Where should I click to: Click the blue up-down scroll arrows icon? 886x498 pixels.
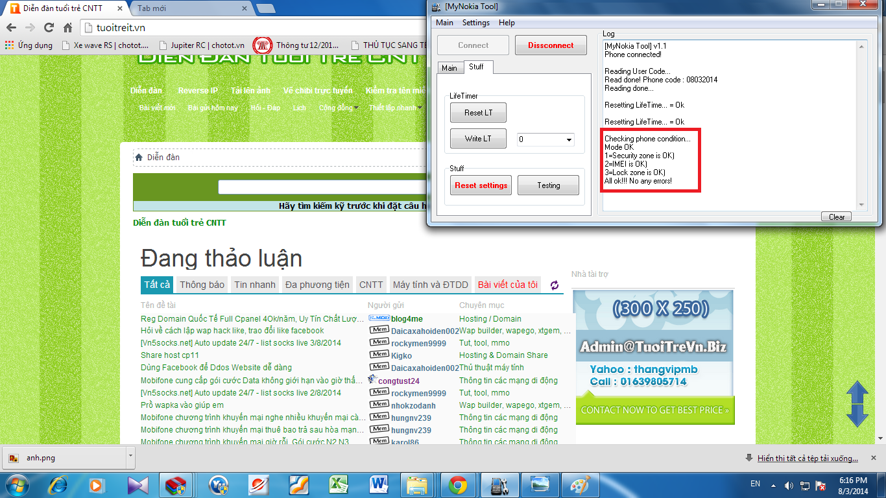[857, 403]
